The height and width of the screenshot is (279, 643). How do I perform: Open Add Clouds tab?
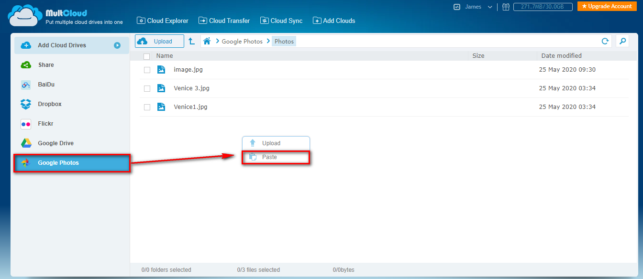coord(334,21)
